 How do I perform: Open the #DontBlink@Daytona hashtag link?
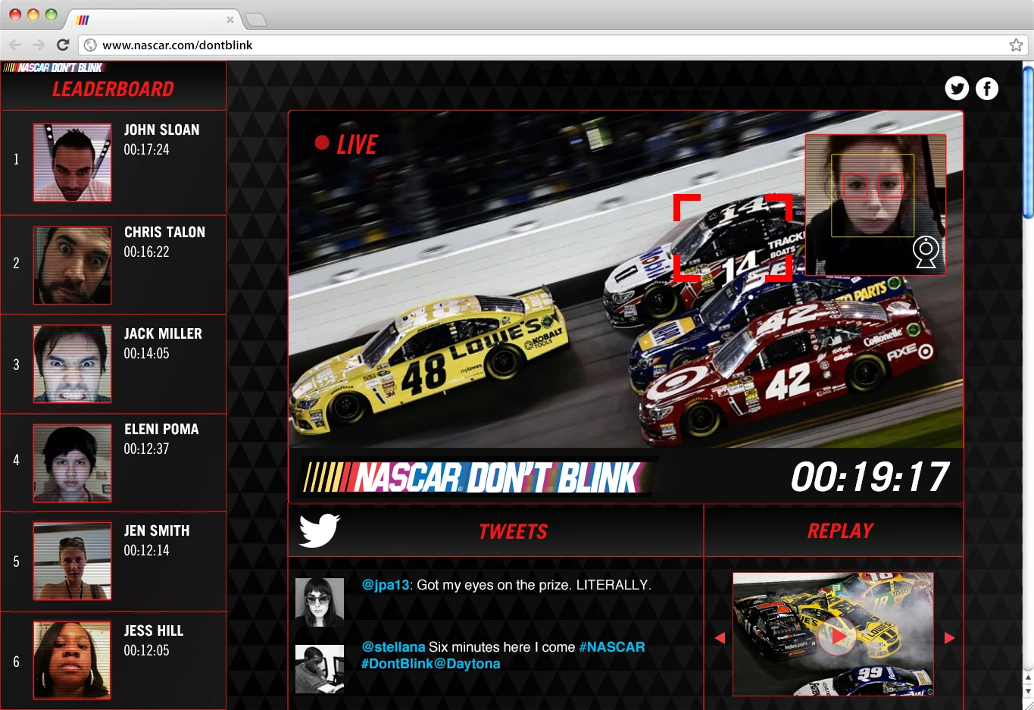[x=431, y=664]
